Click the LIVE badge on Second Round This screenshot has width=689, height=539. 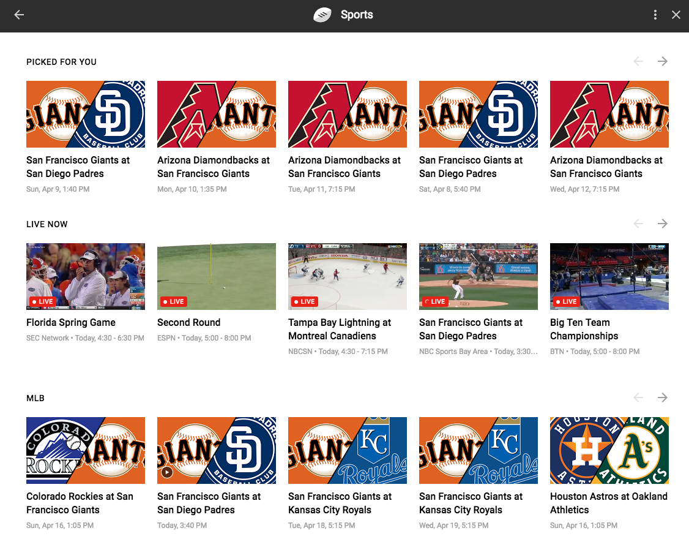(174, 301)
